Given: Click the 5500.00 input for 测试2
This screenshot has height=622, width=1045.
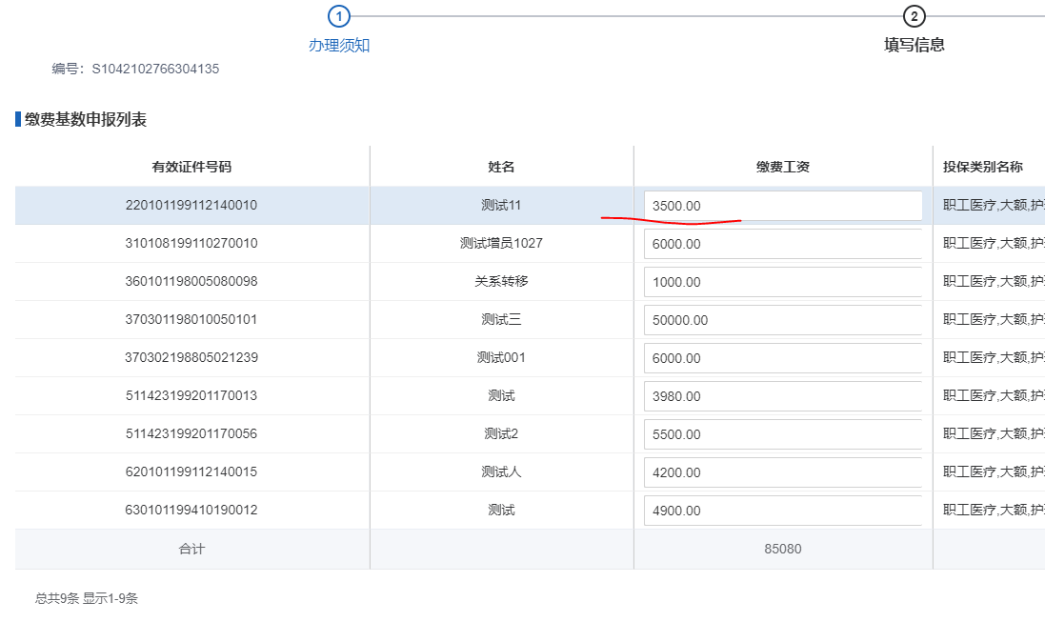Looking at the screenshot, I should tap(782, 434).
